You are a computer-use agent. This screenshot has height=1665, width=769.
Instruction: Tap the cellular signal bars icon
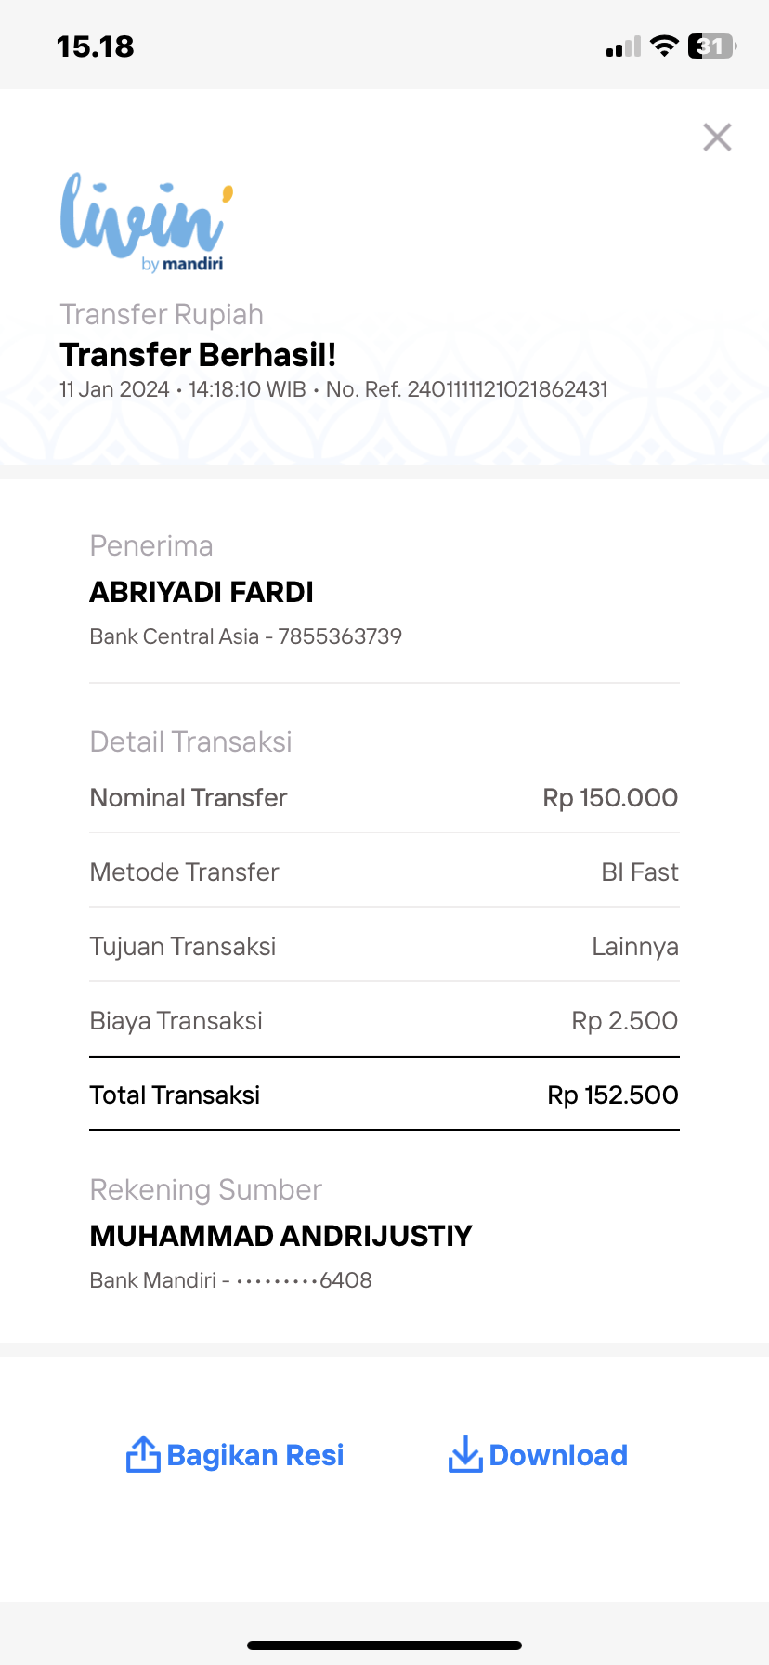[623, 46]
